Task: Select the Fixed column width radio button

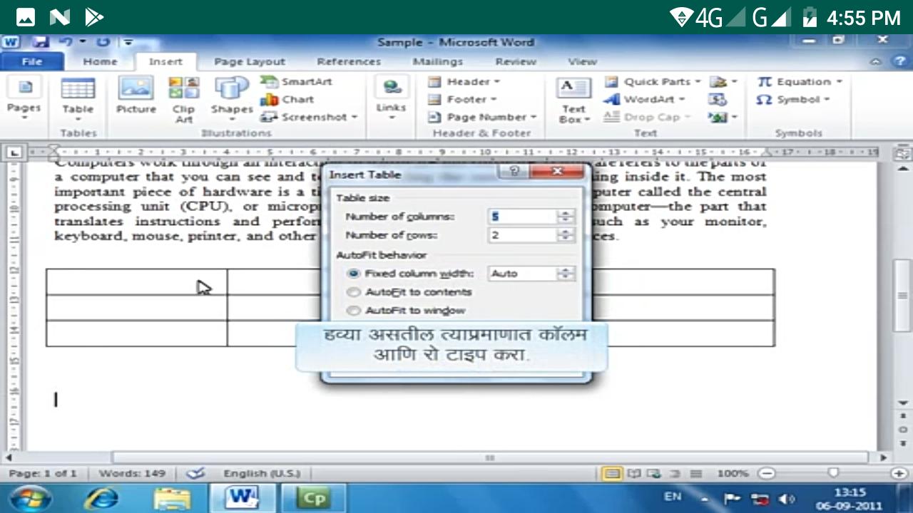Action: point(352,273)
